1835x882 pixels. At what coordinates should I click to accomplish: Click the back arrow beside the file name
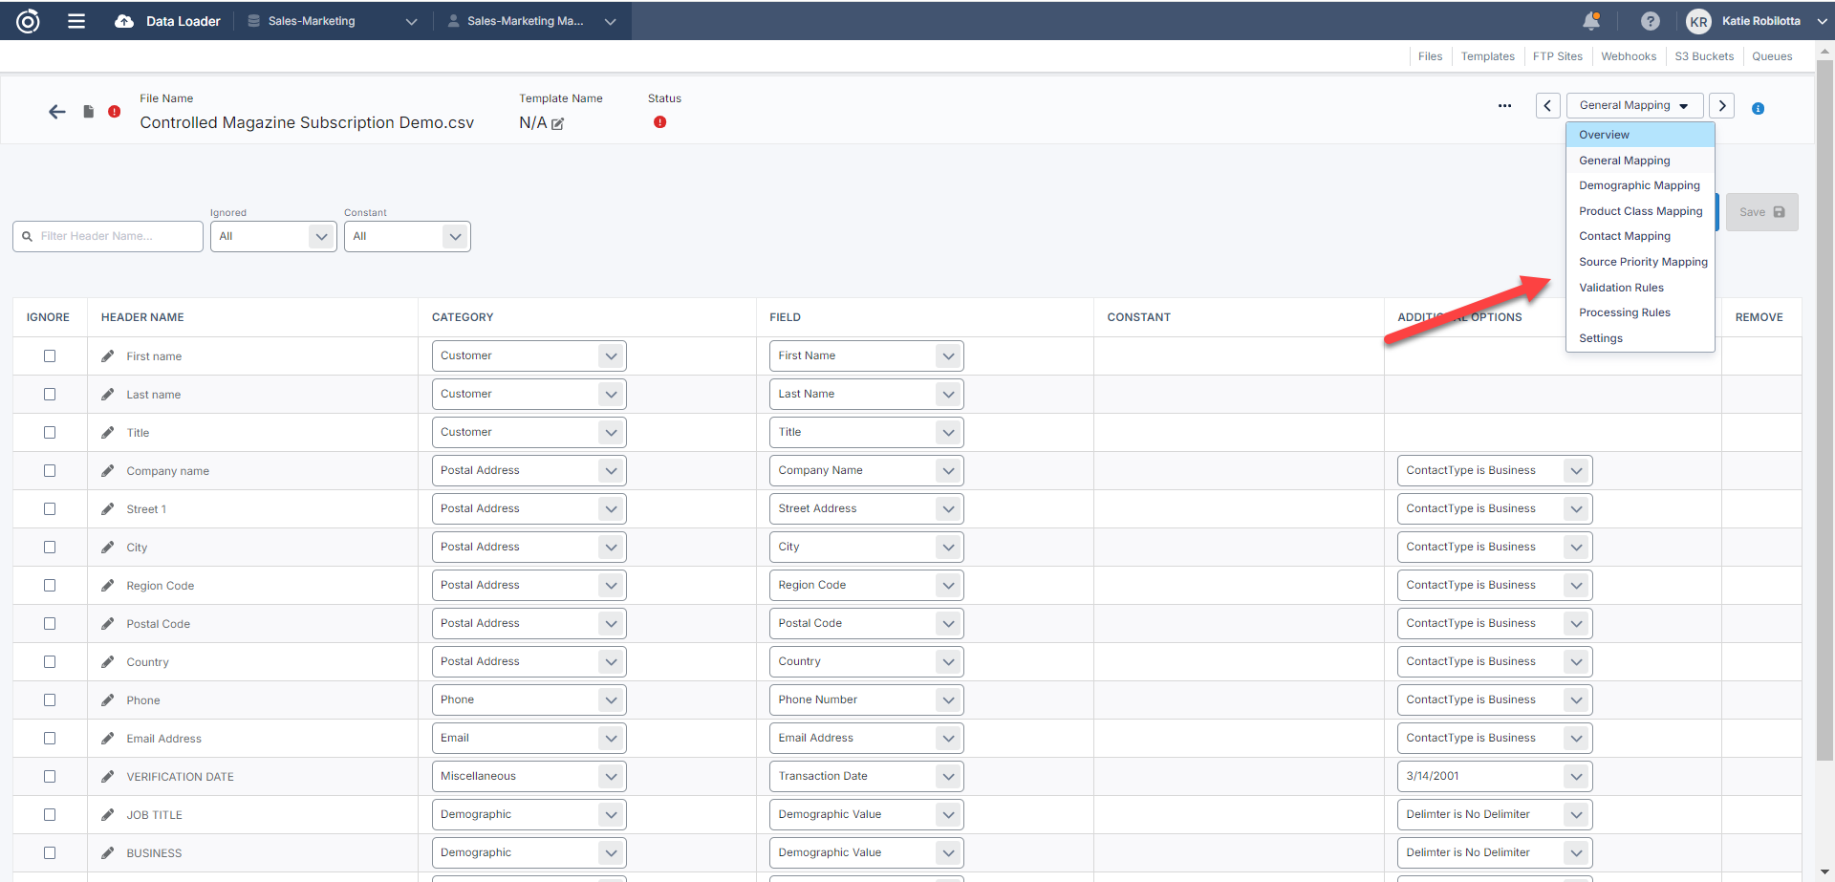point(57,112)
